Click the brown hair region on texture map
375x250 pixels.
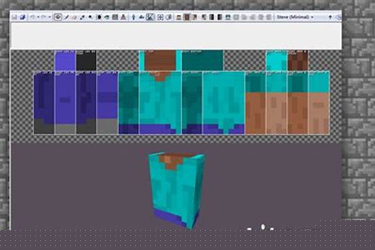click(160, 61)
